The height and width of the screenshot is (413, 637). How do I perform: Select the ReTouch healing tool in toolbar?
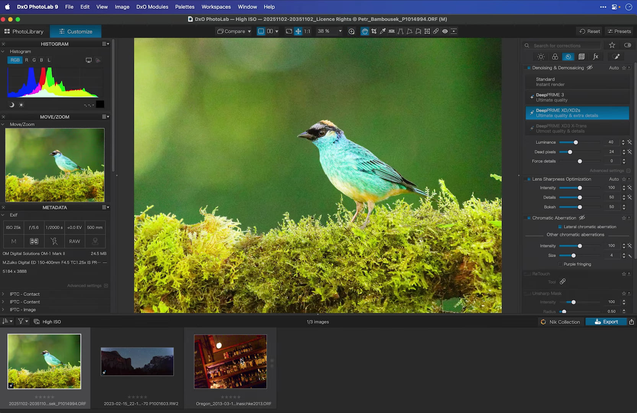pyautogui.click(x=436, y=31)
